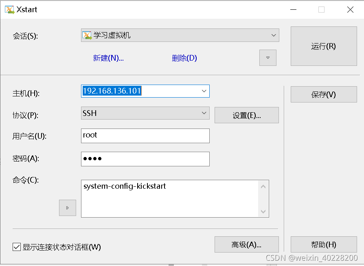Open the 协议 protocol dropdown showing SSH
The width and height of the screenshot is (364, 266).
click(145, 113)
